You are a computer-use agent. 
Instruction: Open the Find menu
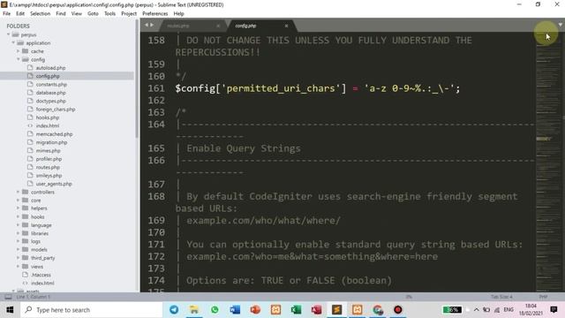61,13
